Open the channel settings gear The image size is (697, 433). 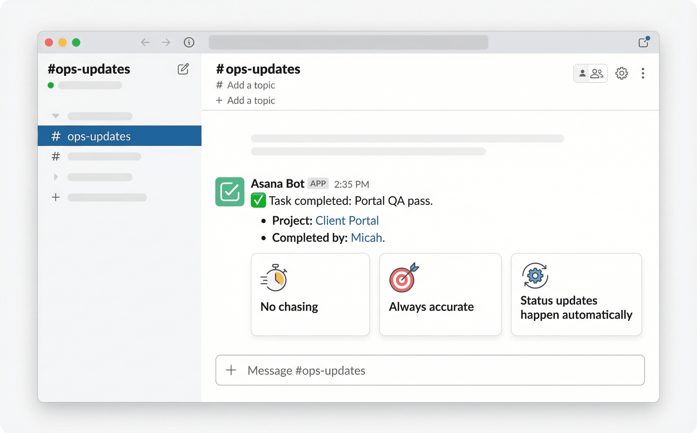(x=621, y=73)
